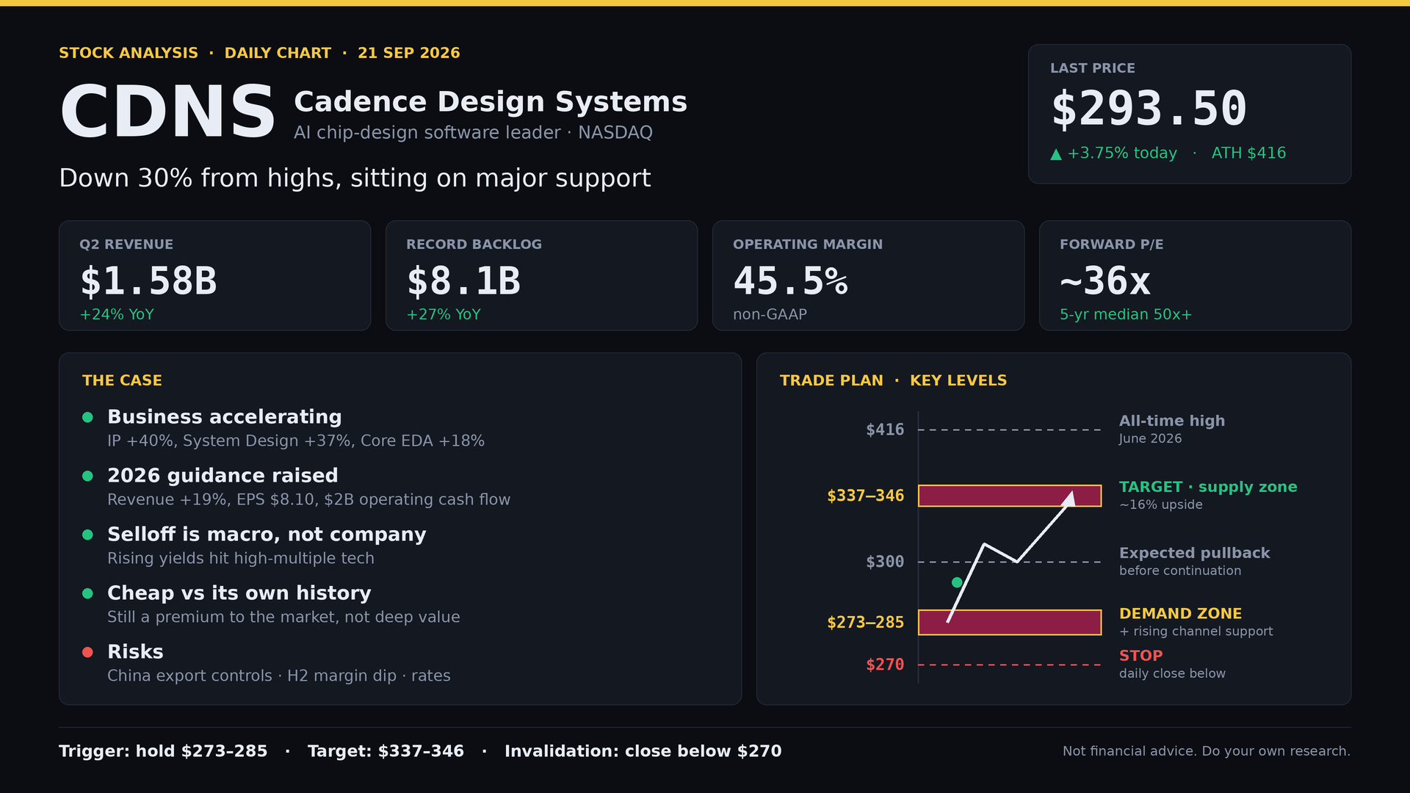This screenshot has width=1410, height=793.
Task: Select the ~36x forward P/E value
Action: [1105, 281]
